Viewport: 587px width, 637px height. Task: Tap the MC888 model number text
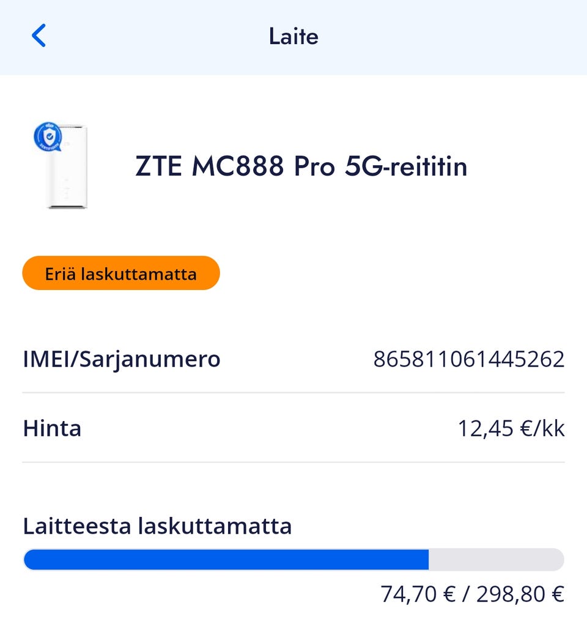tap(238, 167)
